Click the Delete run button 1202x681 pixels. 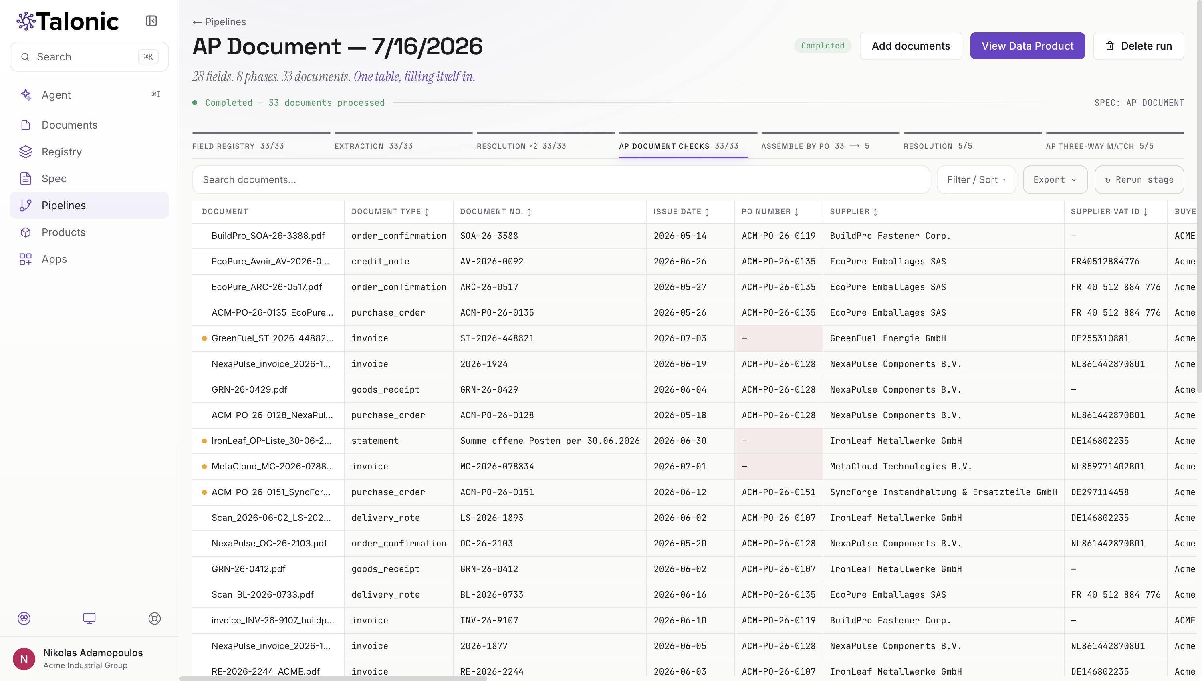pos(1138,46)
